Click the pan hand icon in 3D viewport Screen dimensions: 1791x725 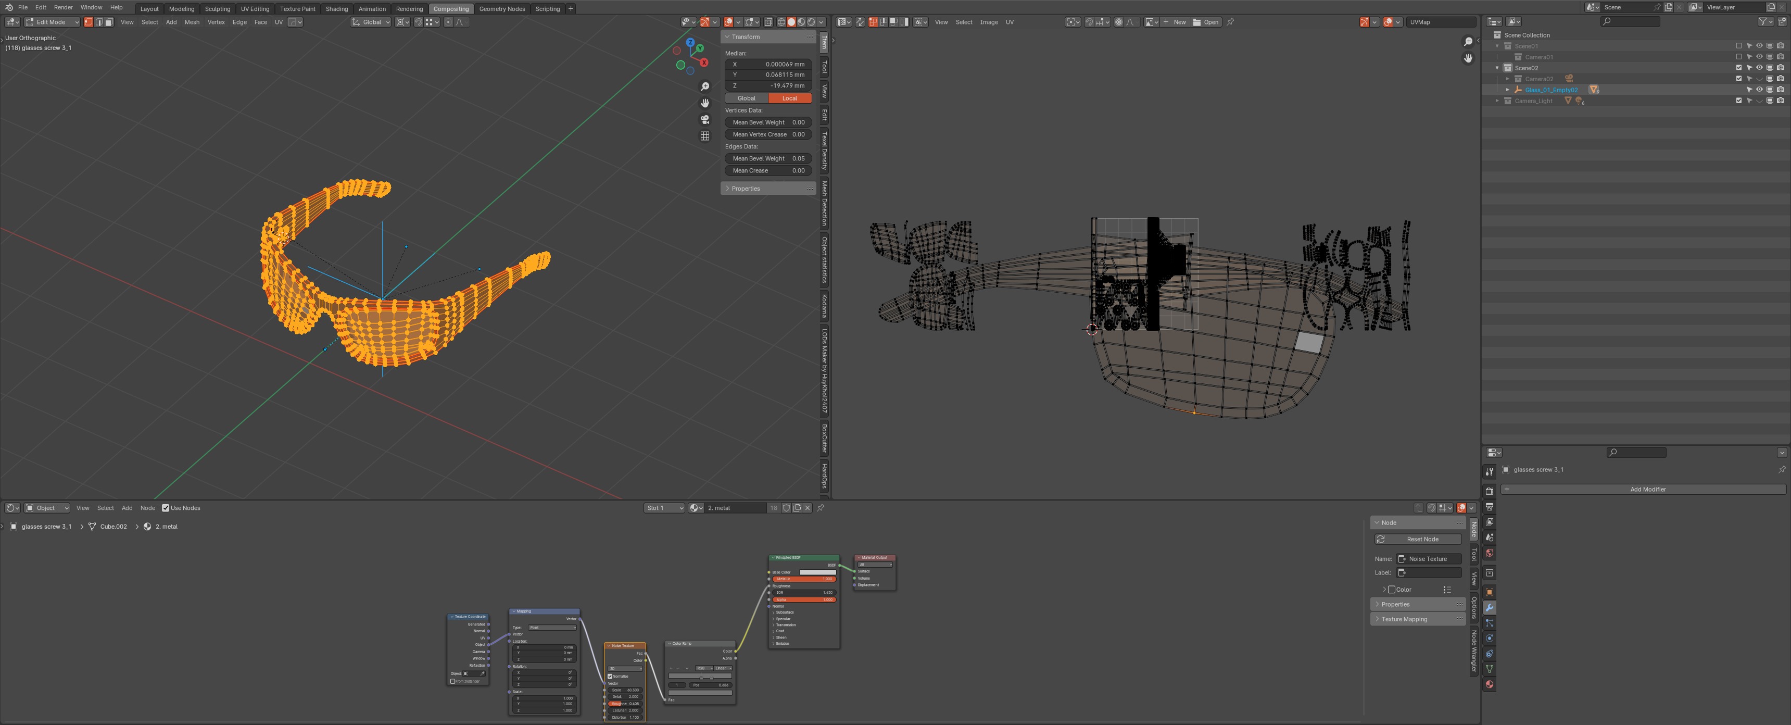[x=704, y=103]
